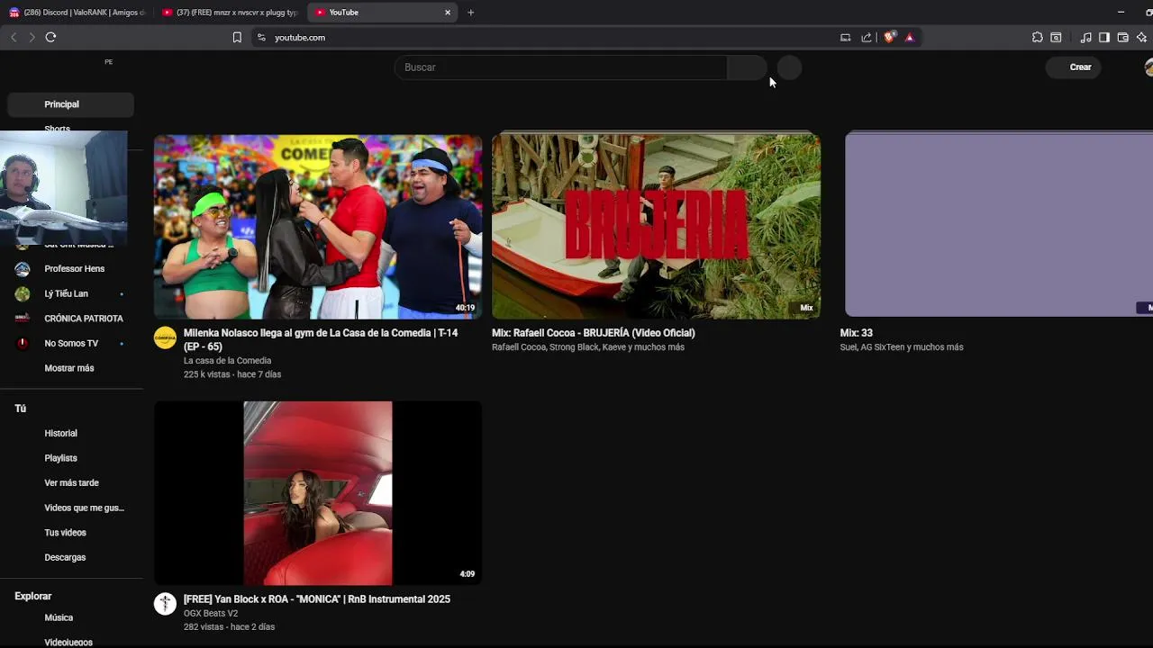Open site settings icon beside youtube.com
Image resolution: width=1153 pixels, height=648 pixels.
click(261, 37)
